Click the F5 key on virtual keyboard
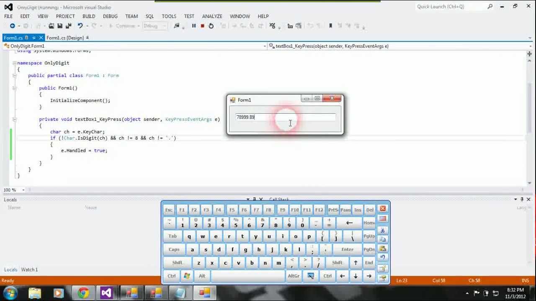 click(x=232, y=210)
